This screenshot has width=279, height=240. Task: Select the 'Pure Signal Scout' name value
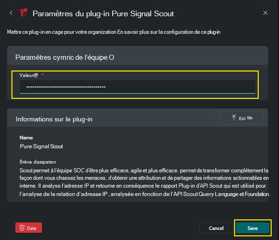coord(41,146)
